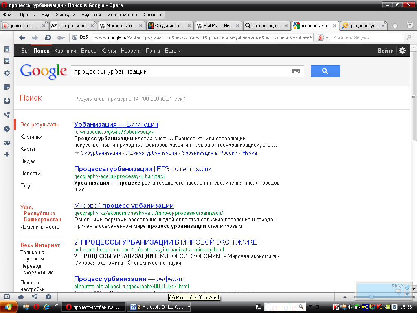Open the Файл menu
This screenshot has height=313, width=417.
(x=8, y=15)
